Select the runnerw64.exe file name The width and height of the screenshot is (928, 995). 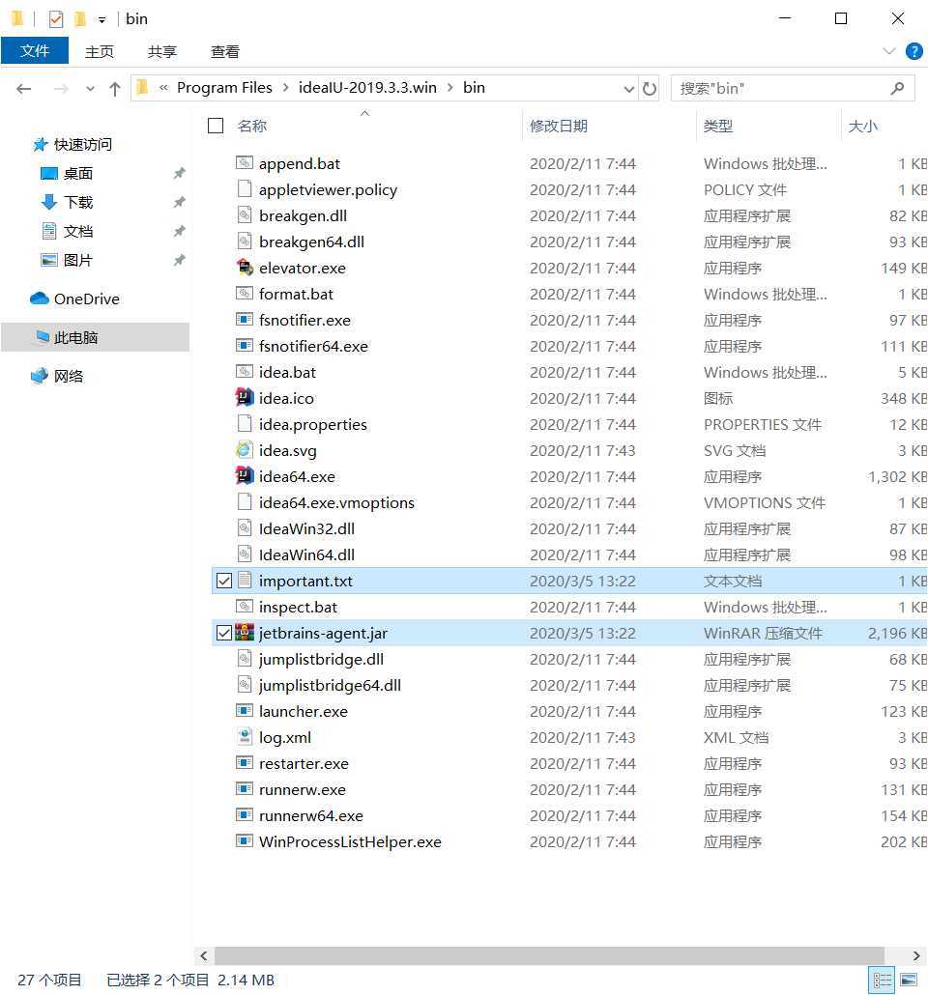point(311,815)
